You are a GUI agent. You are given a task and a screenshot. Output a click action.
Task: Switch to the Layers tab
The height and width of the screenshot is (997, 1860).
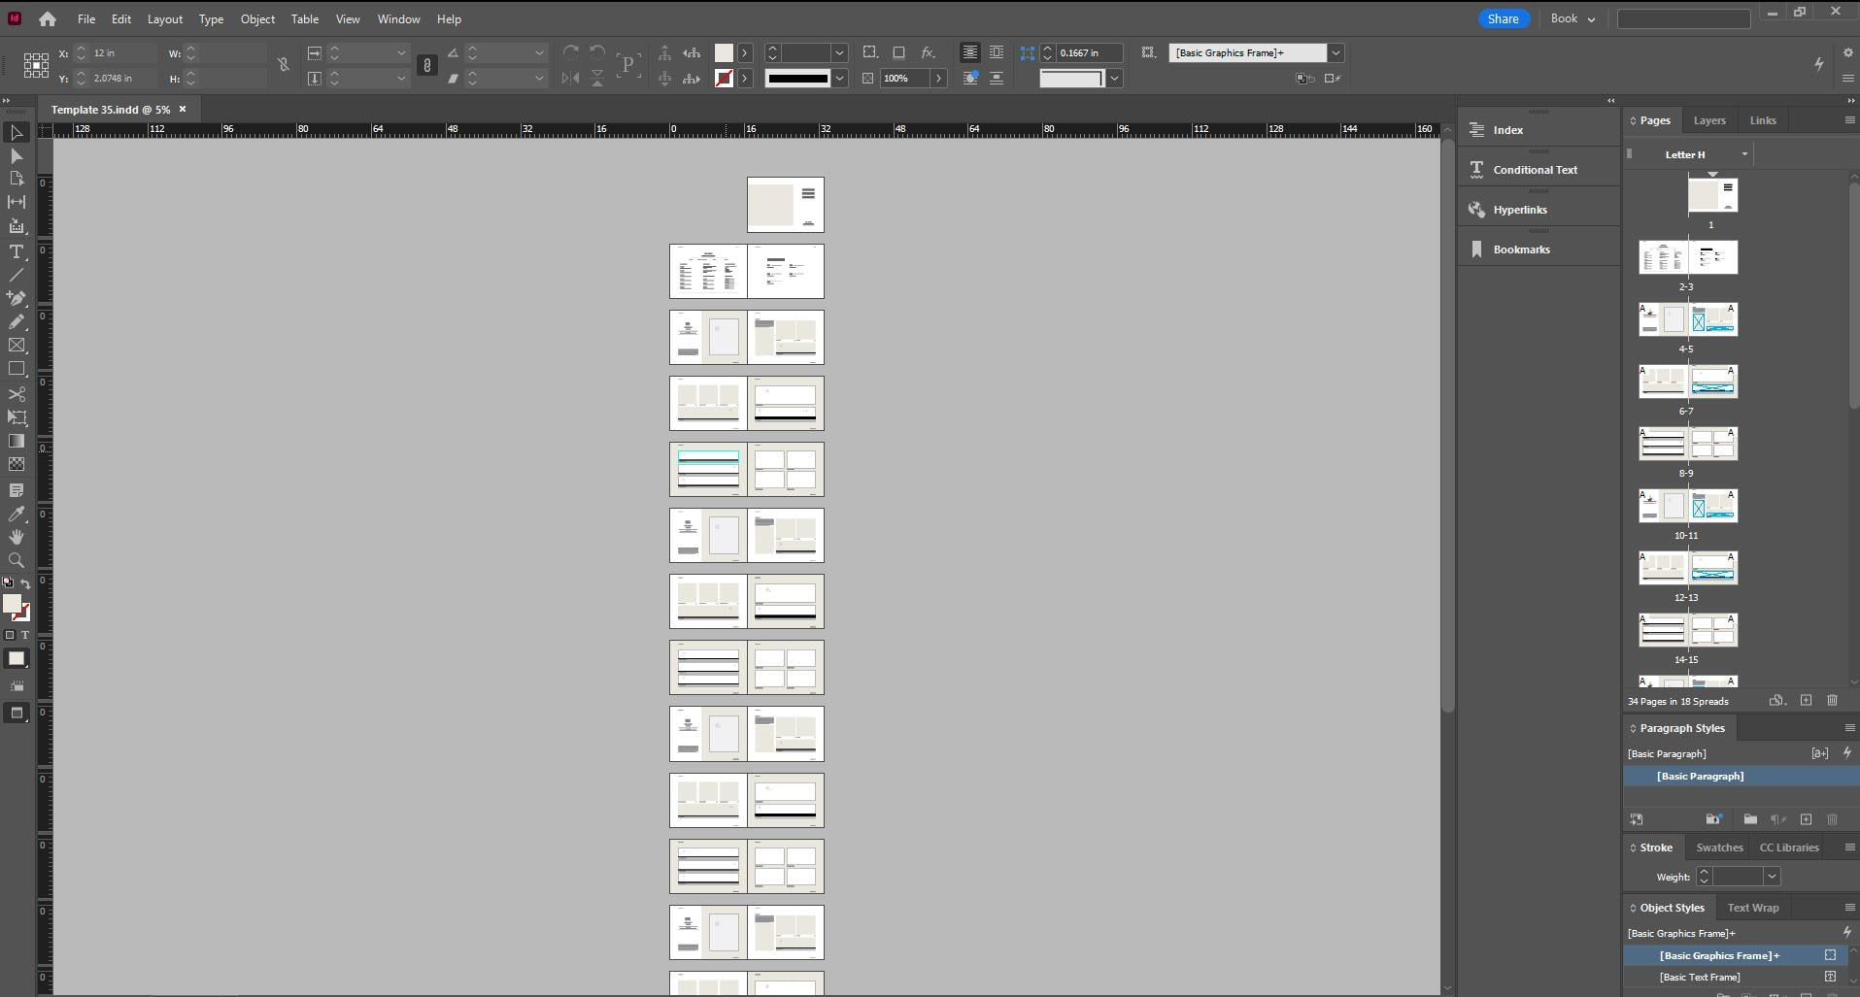(x=1708, y=120)
